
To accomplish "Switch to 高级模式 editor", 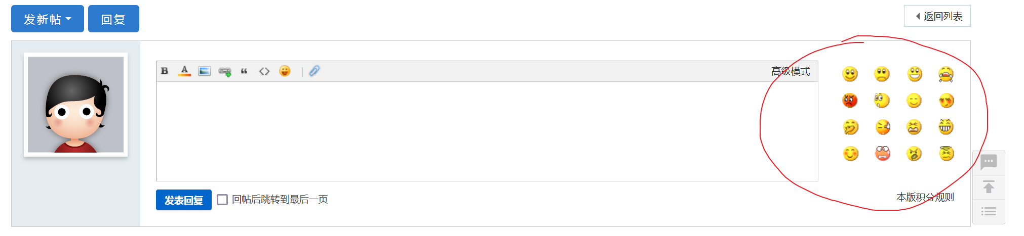I will pyautogui.click(x=791, y=72).
